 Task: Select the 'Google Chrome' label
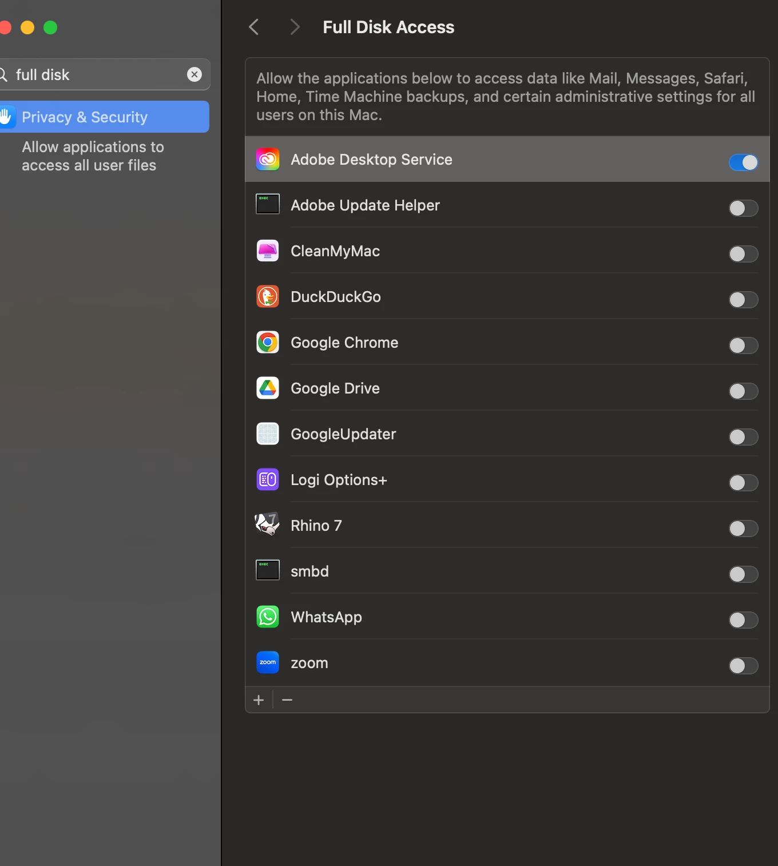click(x=344, y=343)
